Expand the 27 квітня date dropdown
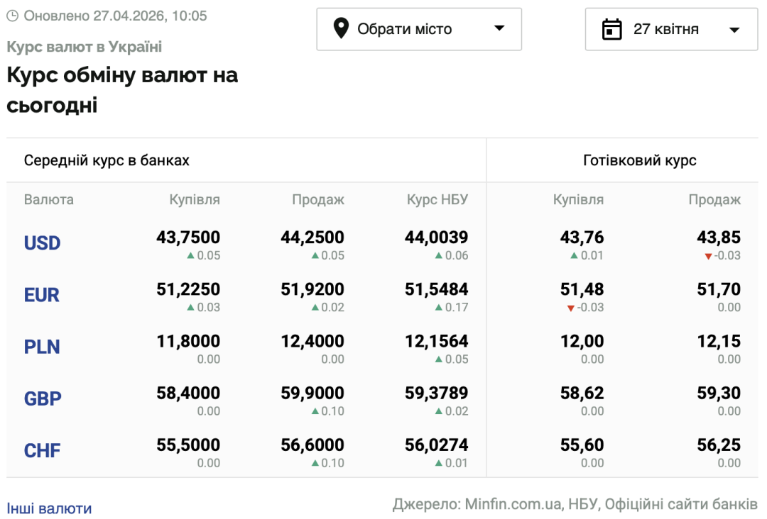The width and height of the screenshot is (767, 519). (x=670, y=29)
